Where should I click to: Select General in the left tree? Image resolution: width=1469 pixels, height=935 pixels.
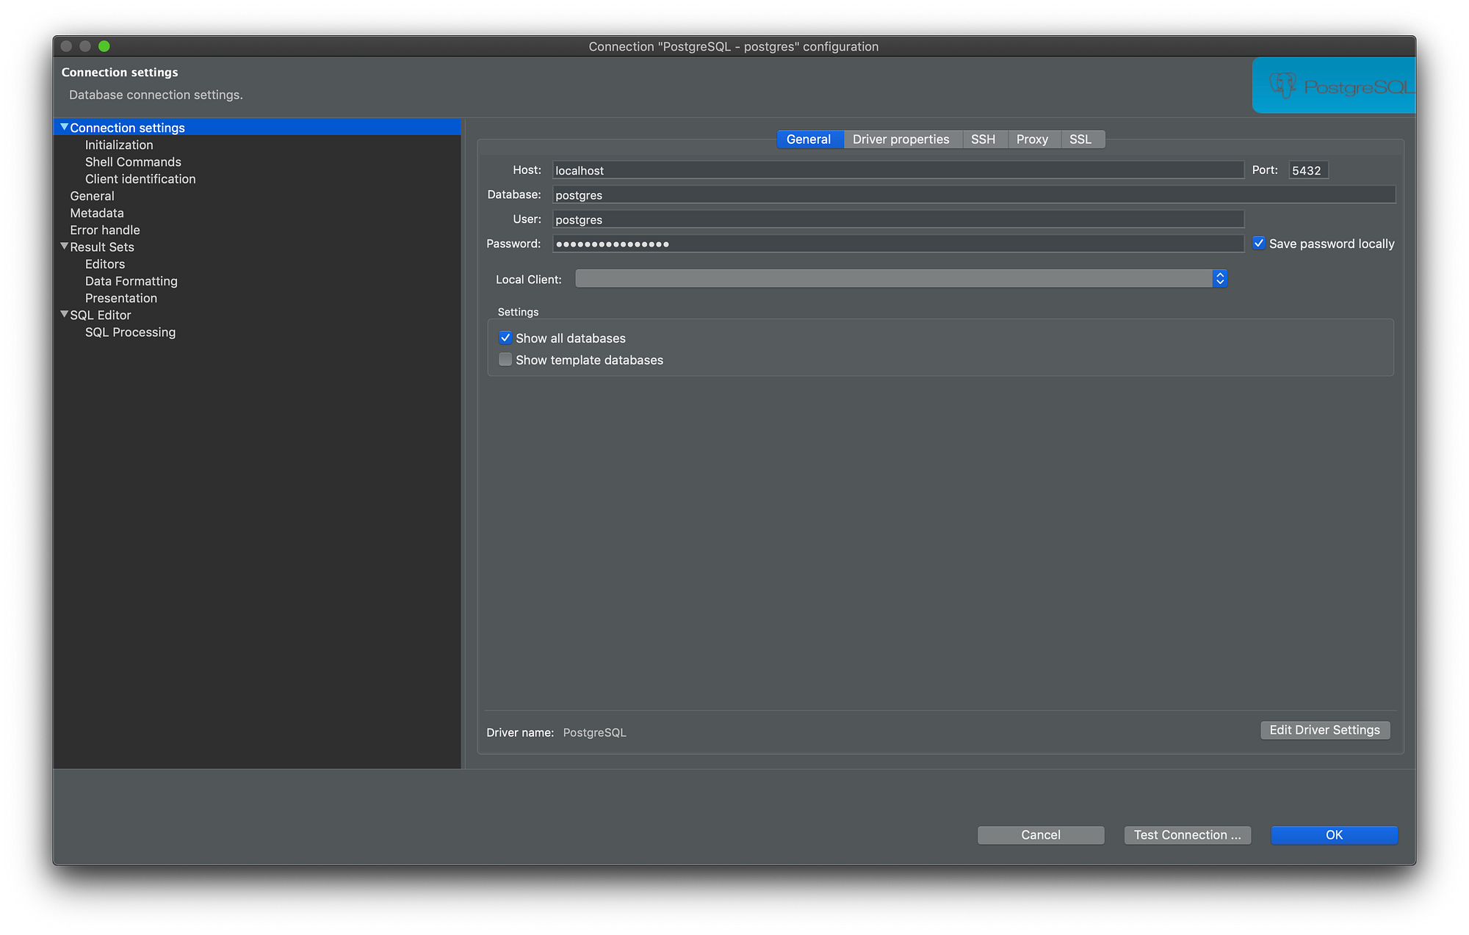(92, 196)
